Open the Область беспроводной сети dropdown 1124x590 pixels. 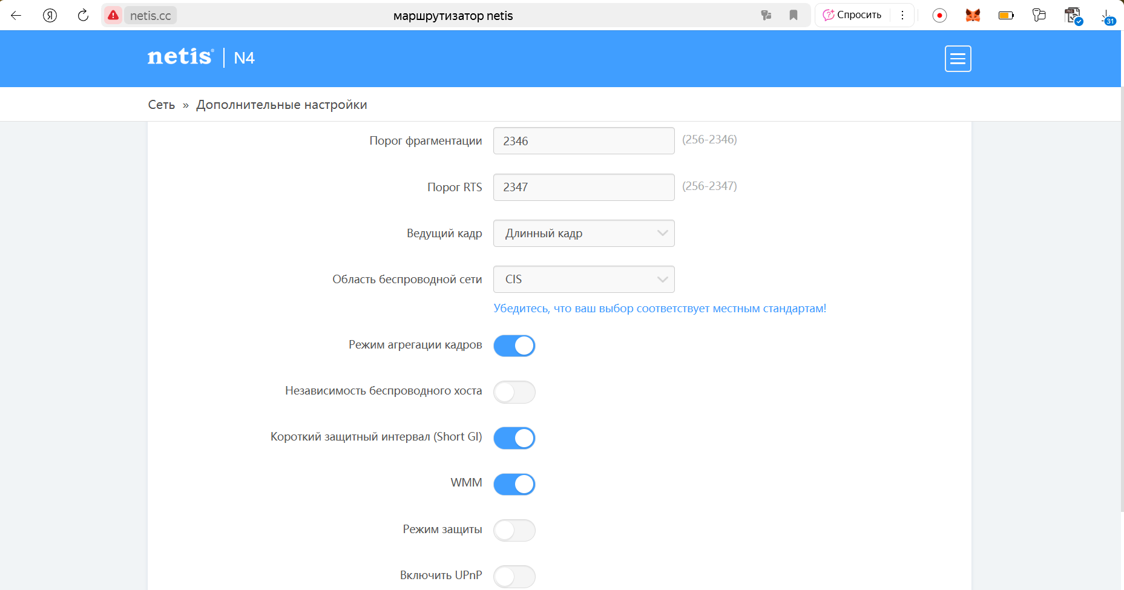[x=584, y=279]
